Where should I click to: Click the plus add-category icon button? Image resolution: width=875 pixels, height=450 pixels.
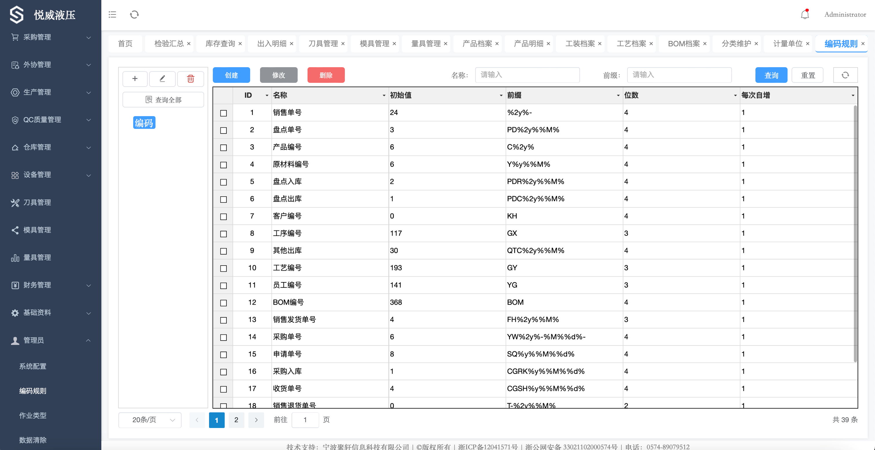pyautogui.click(x=135, y=79)
